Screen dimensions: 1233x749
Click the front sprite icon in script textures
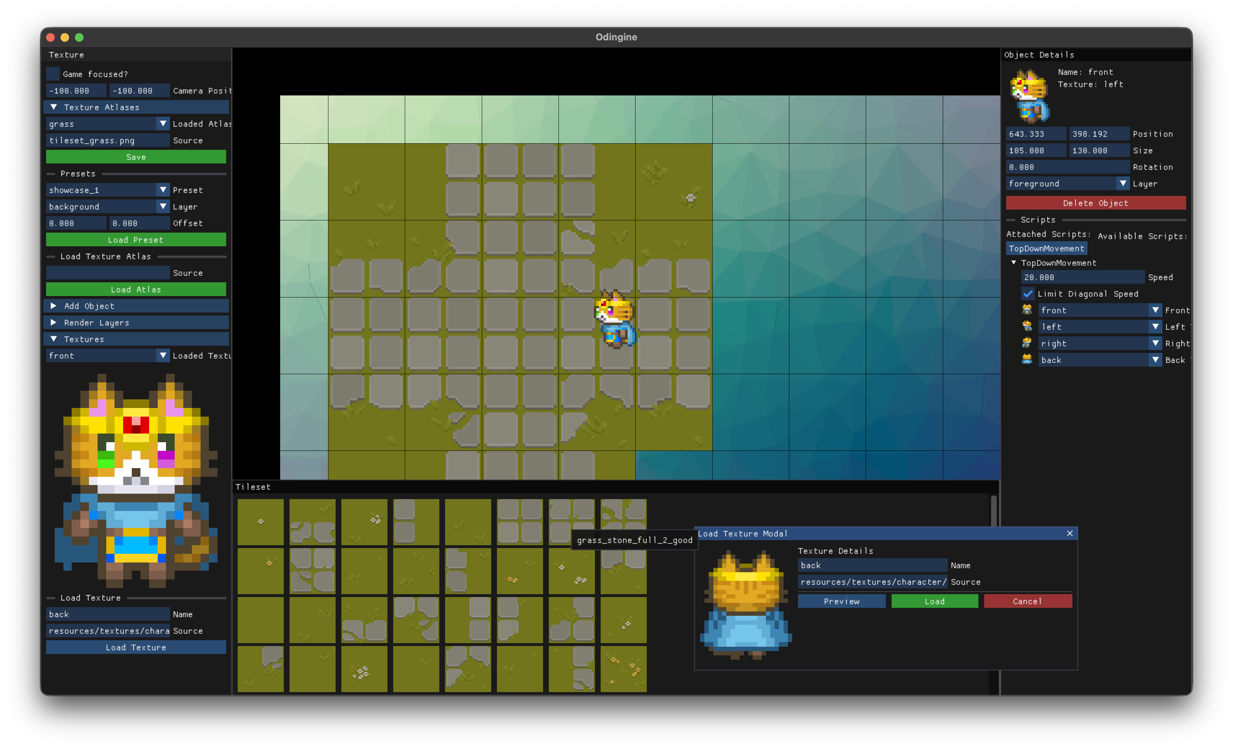(1027, 310)
